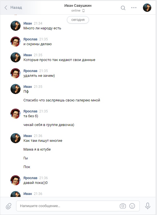
Task: Open Ярослав's avatar beside 'и скрины делаю'
Action: click(x=16, y=42)
